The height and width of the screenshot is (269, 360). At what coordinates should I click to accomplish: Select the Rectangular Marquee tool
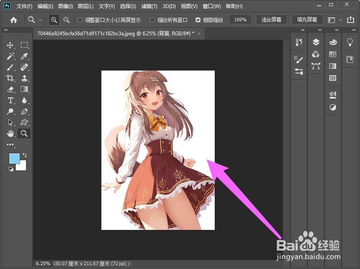[x=24, y=45]
